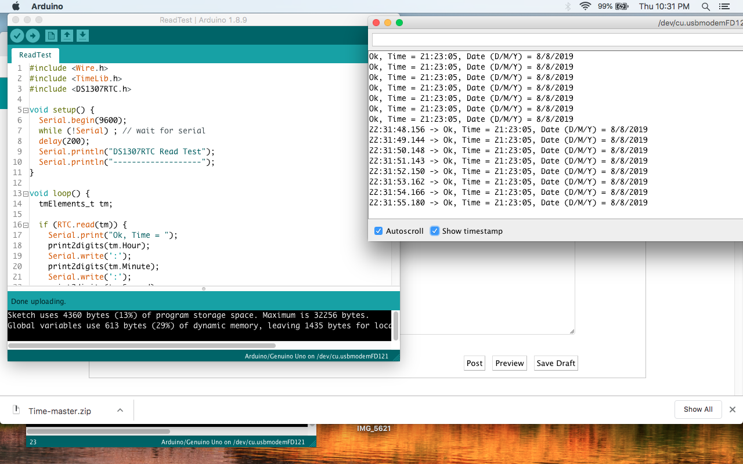
Task: Click the "Done uploading." status message
Action: pos(38,302)
